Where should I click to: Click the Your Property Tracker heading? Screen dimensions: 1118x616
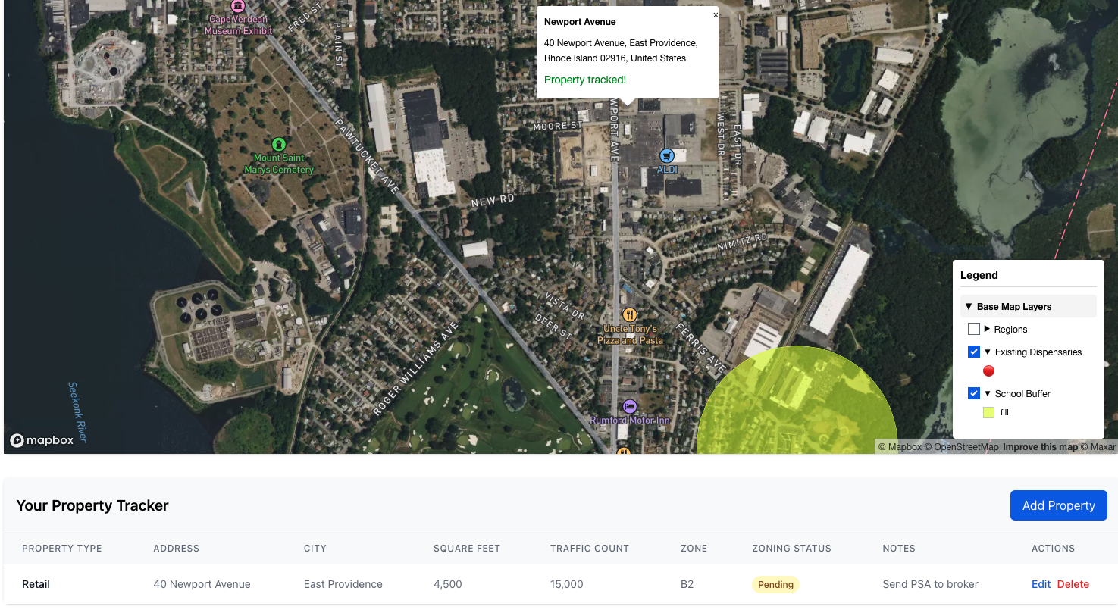point(92,505)
